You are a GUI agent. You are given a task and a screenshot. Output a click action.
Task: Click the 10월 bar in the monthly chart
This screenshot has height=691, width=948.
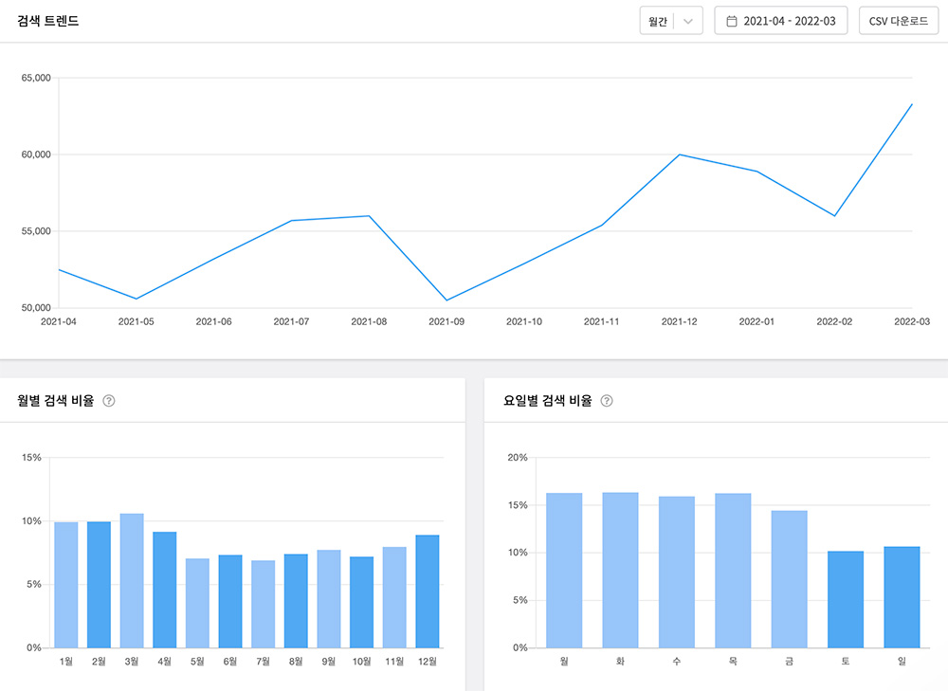pyautogui.click(x=361, y=602)
